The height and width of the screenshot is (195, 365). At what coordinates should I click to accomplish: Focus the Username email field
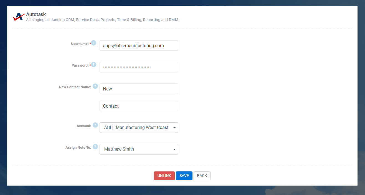(139, 45)
